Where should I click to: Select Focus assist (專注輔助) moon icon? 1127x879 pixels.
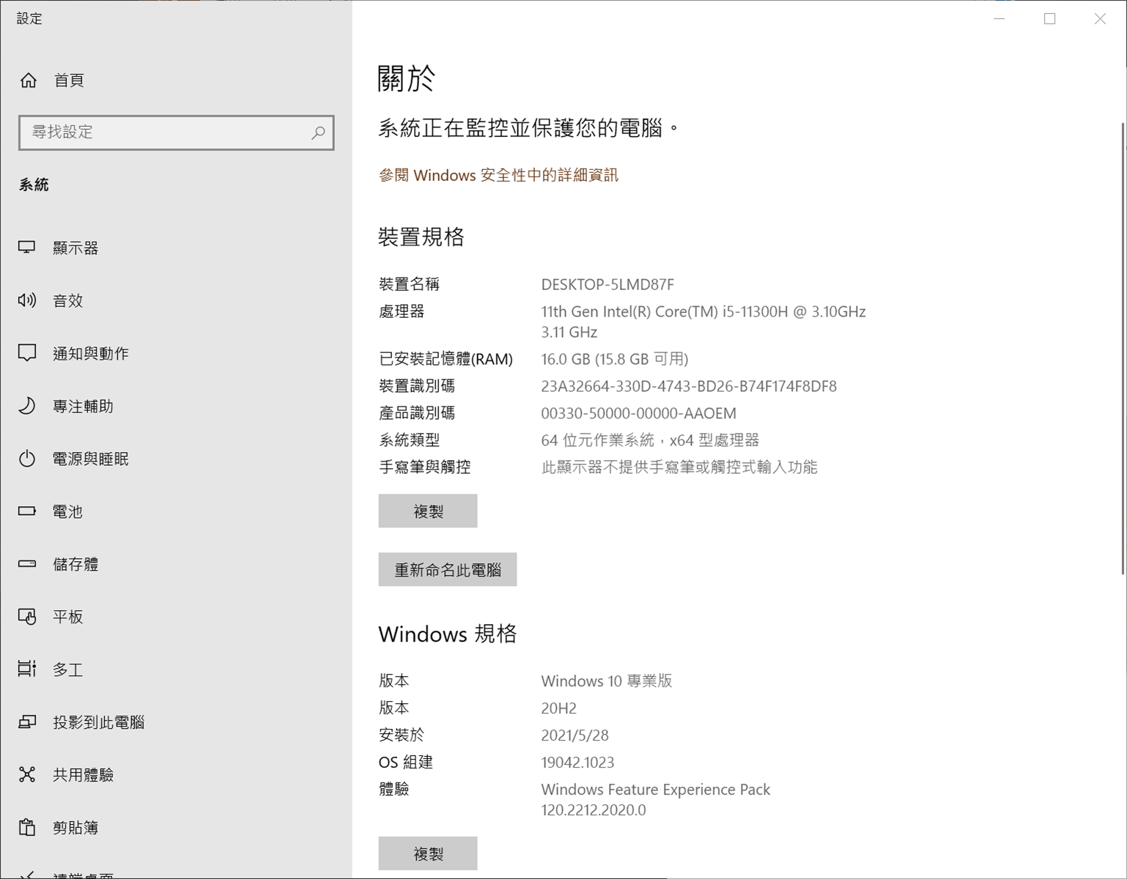(x=27, y=406)
